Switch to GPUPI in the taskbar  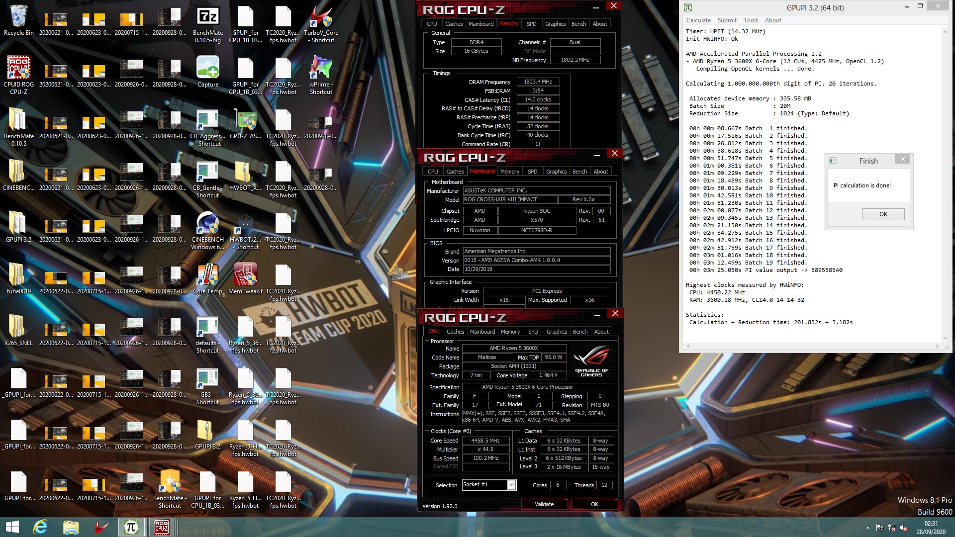click(x=131, y=527)
